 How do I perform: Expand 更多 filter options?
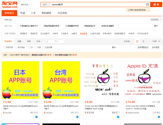114,47
